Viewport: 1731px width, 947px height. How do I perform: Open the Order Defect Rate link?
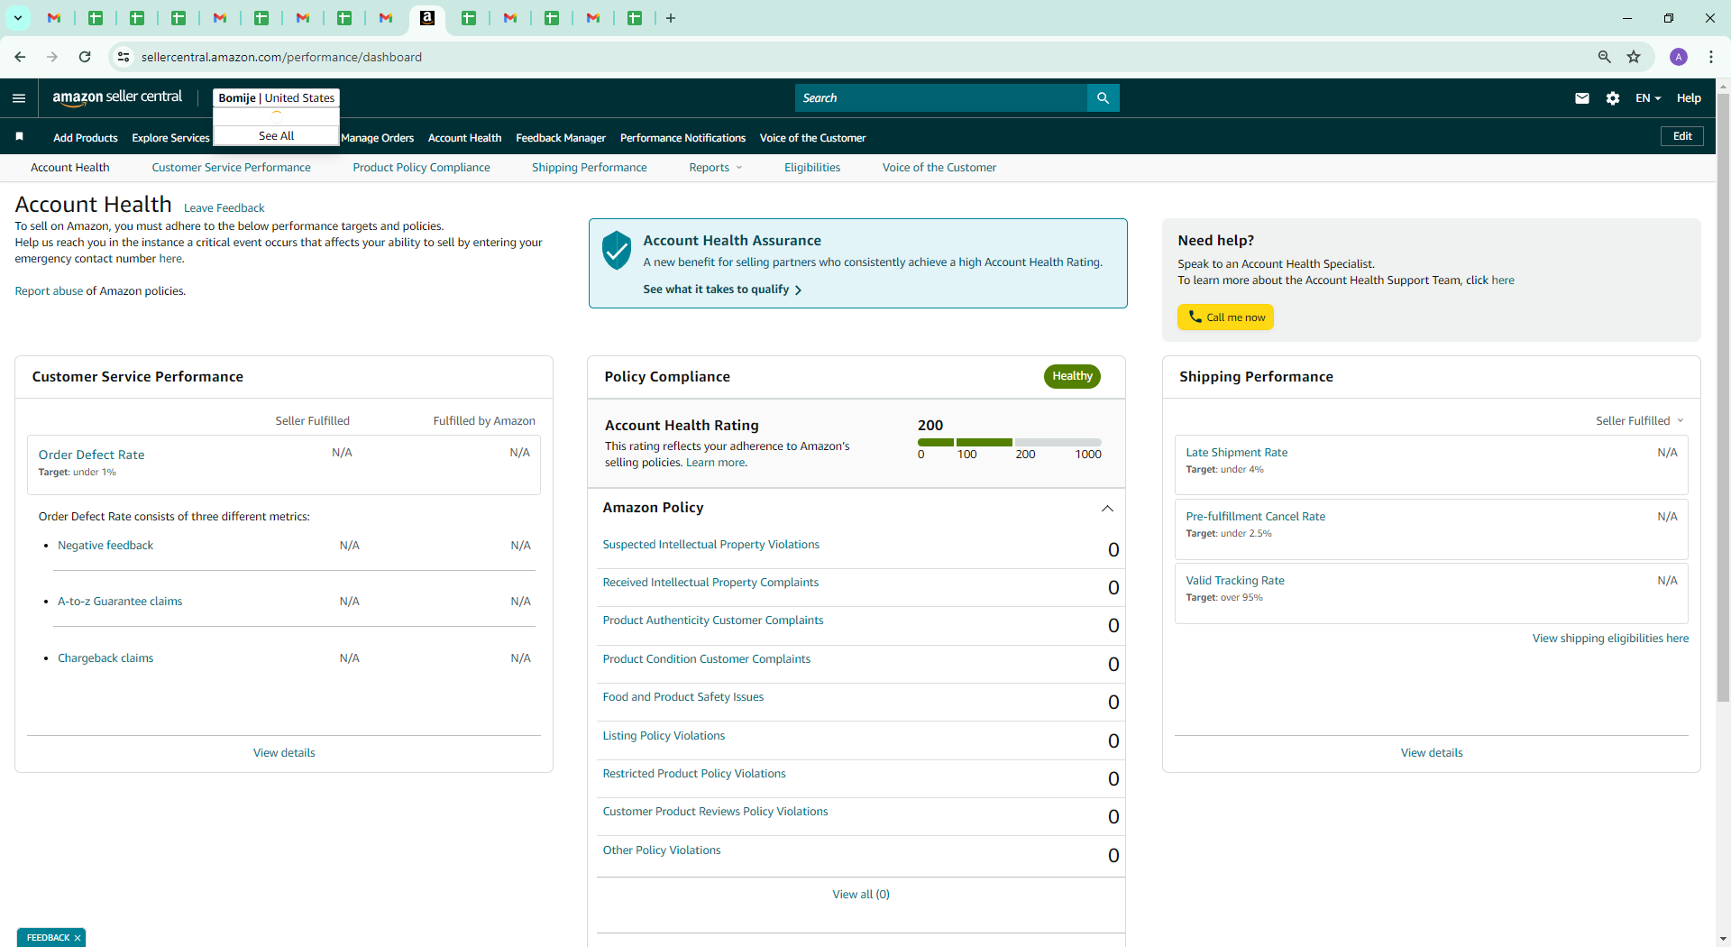[91, 455]
